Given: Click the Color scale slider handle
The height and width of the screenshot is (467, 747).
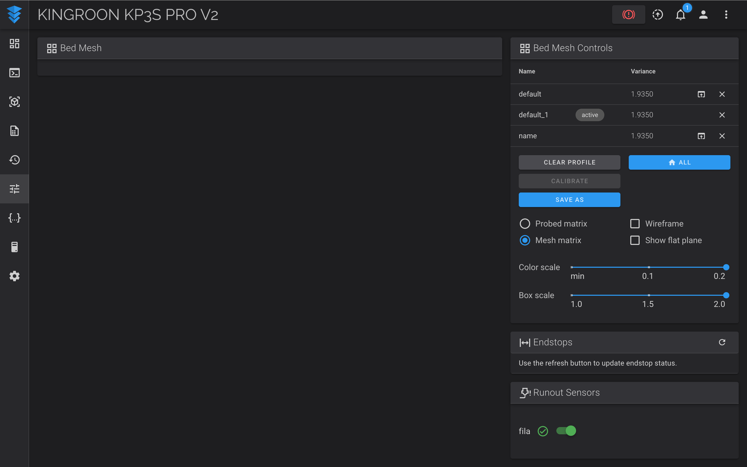Looking at the screenshot, I should (726, 267).
